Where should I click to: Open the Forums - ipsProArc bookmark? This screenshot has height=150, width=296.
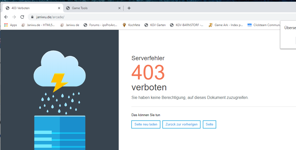click(101, 25)
